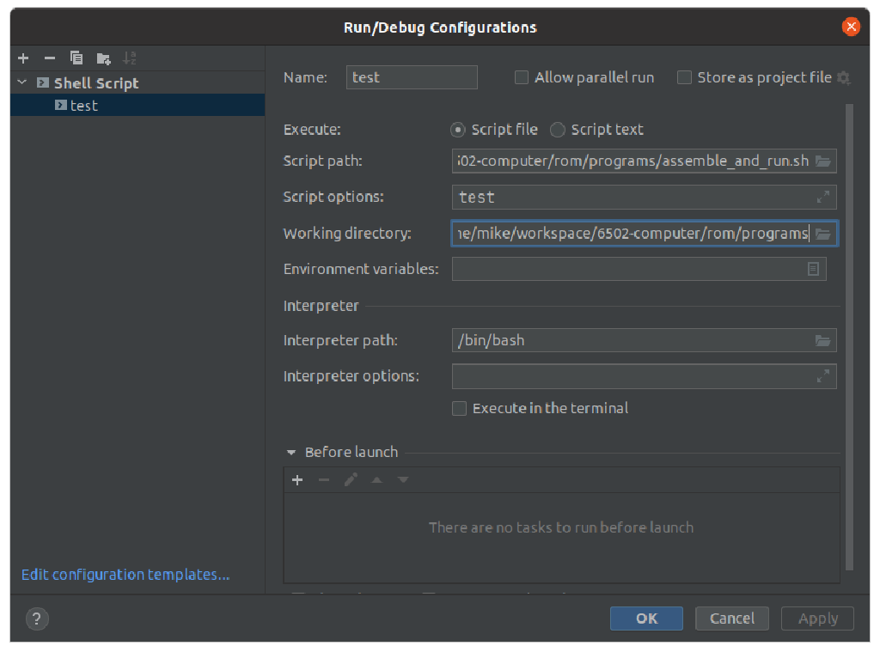
Task: Click inside the Name input field
Action: (x=411, y=77)
